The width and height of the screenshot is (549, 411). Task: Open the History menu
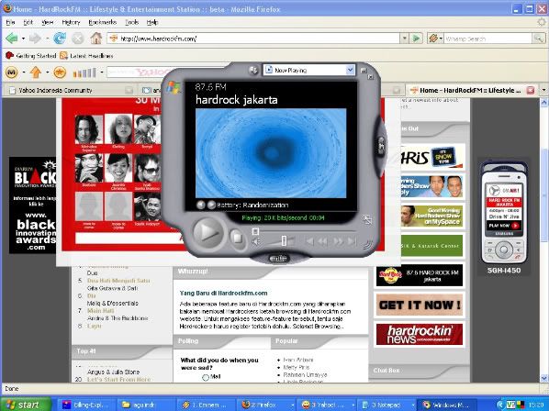71,22
